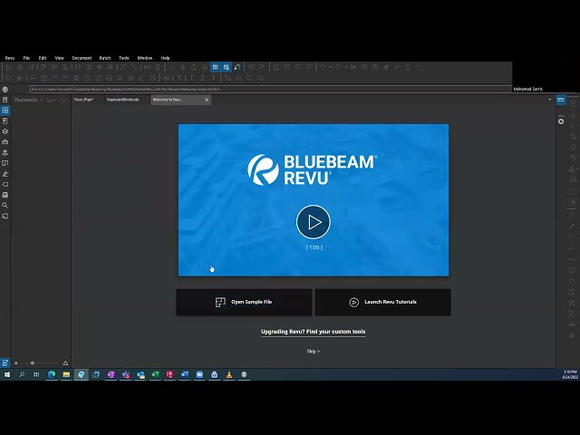
Task: Open the Properties panel icon top right
Action: pyautogui.click(x=561, y=100)
